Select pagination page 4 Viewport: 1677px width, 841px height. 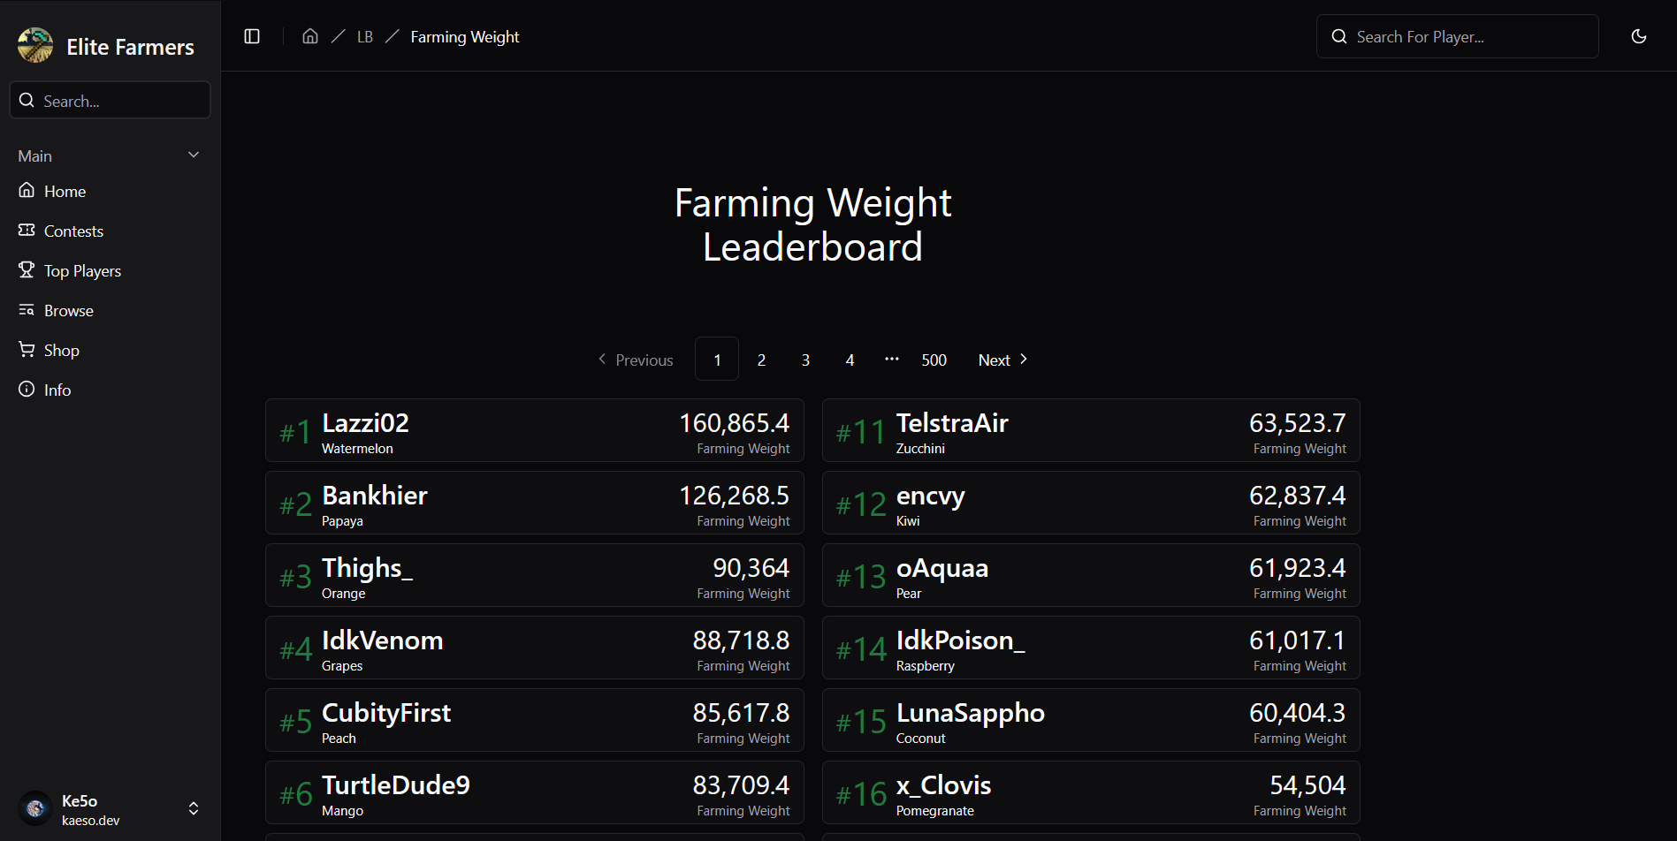(x=850, y=360)
